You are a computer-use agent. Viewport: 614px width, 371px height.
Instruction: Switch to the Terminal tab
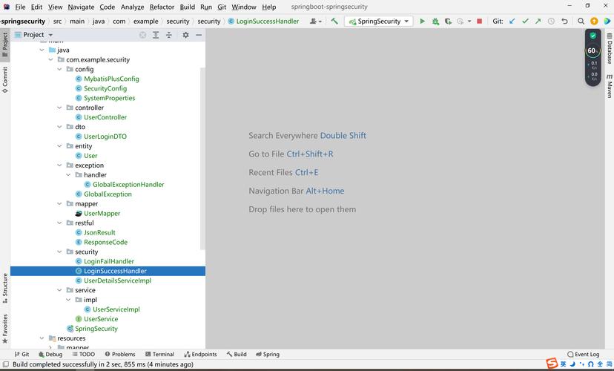coord(159,355)
